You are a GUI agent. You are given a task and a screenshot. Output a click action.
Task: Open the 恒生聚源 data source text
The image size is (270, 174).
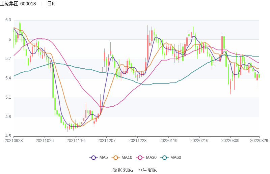[147, 170]
